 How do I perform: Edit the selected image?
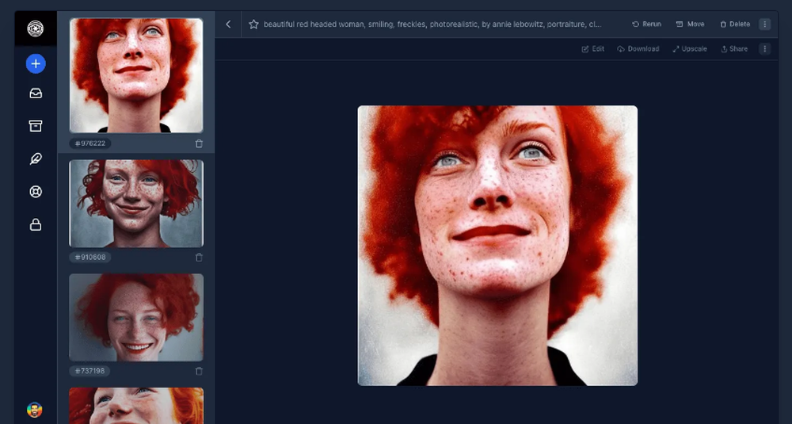click(593, 49)
